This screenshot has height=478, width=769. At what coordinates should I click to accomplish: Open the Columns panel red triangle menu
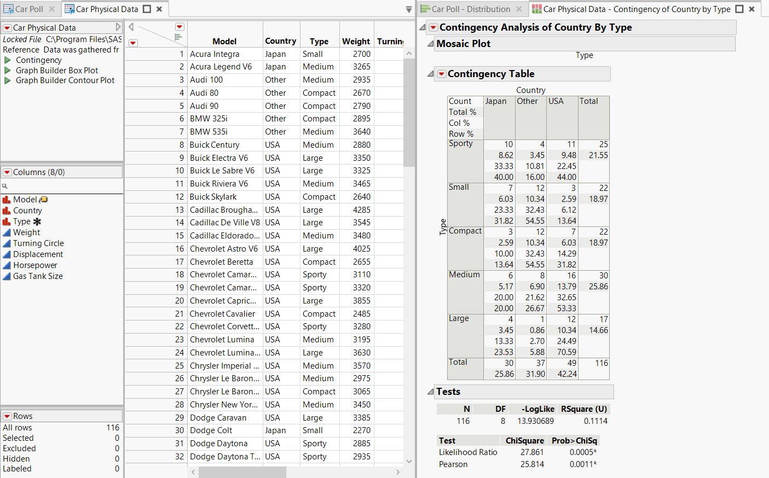pos(7,171)
